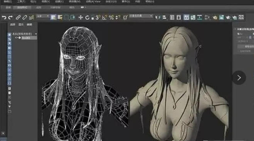Click the play button at bottom-left

click(x=3, y=133)
